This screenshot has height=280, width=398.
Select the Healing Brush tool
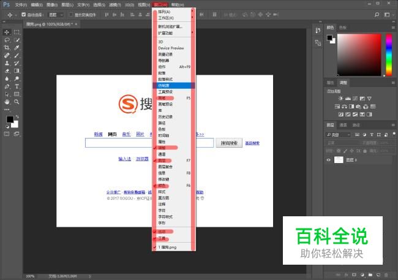pyautogui.click(x=7, y=55)
